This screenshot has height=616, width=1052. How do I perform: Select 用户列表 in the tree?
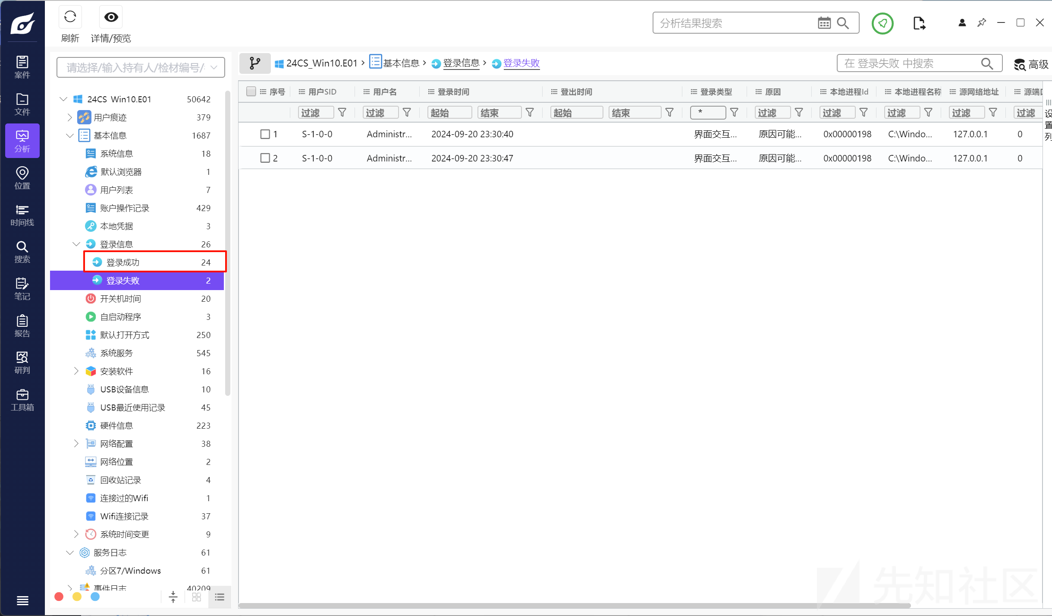[137, 190]
